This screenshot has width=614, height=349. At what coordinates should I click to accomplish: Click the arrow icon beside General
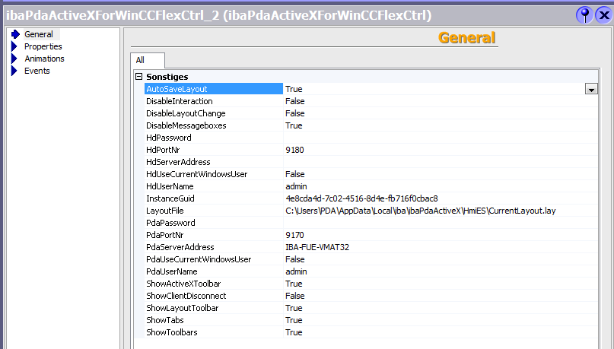14,34
